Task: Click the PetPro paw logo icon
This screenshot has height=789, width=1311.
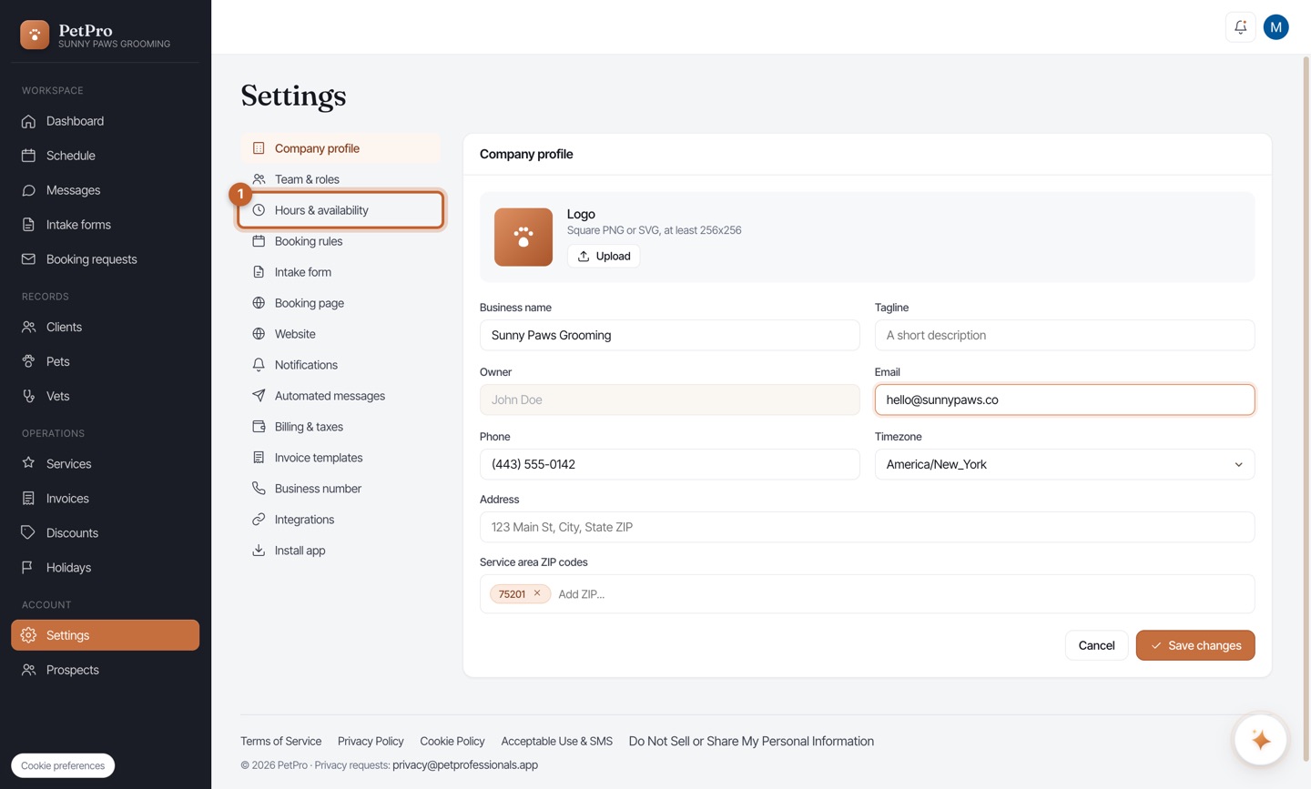Action: 35,35
